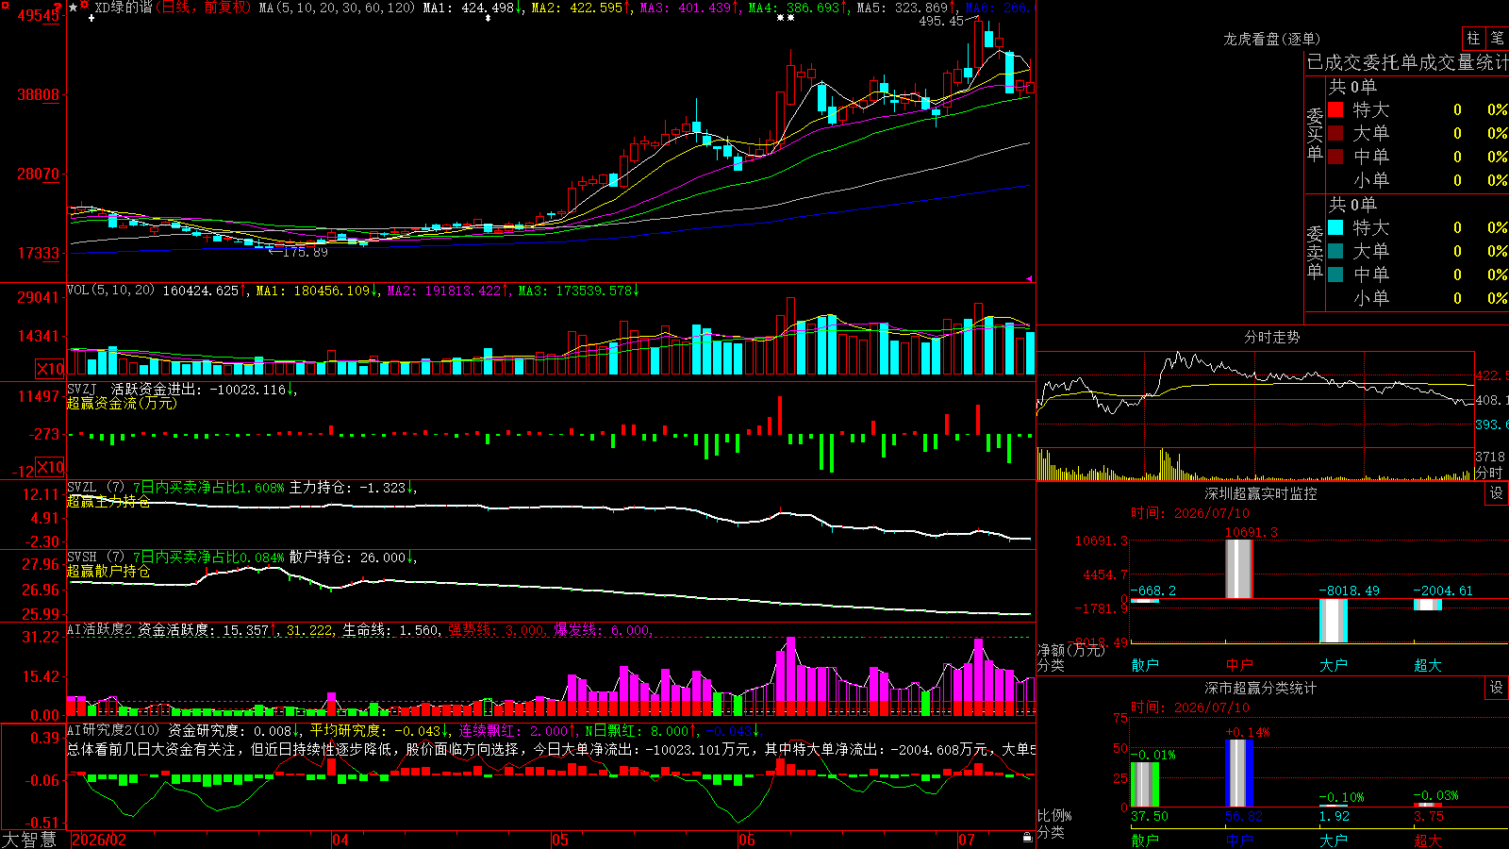
Task: Click the dark red 大单 buy swatch
Action: coord(1335,133)
